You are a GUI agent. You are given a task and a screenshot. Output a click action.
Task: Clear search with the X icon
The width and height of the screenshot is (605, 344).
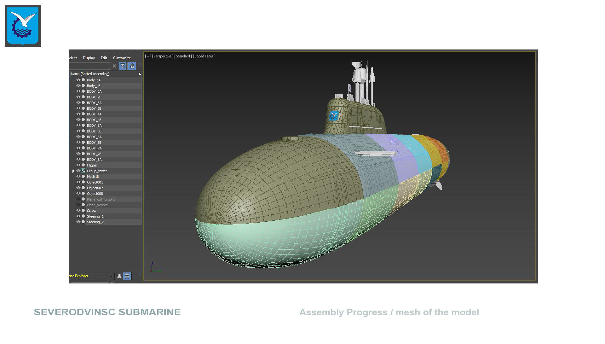coord(114,66)
